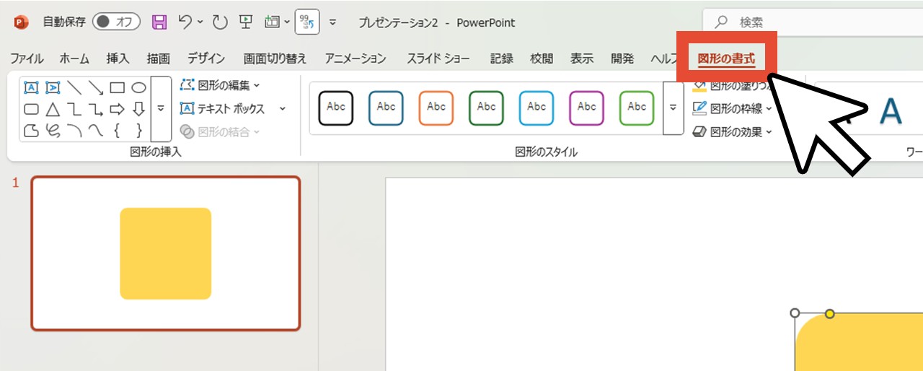Choose the right block arrow shape
This screenshot has height=371, width=923.
(x=118, y=109)
